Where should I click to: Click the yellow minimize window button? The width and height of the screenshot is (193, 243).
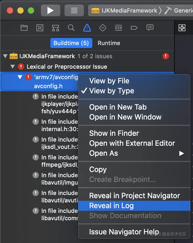(x=20, y=10)
